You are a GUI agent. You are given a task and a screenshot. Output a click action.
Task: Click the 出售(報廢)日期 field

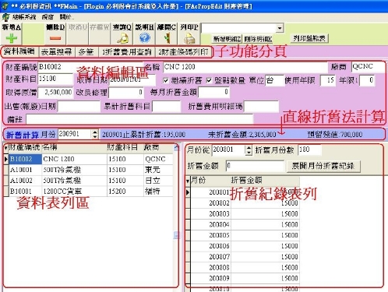(79, 107)
